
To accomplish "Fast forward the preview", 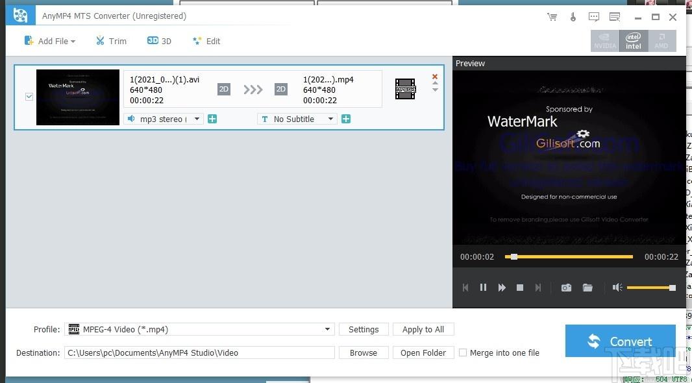I will 502,288.
